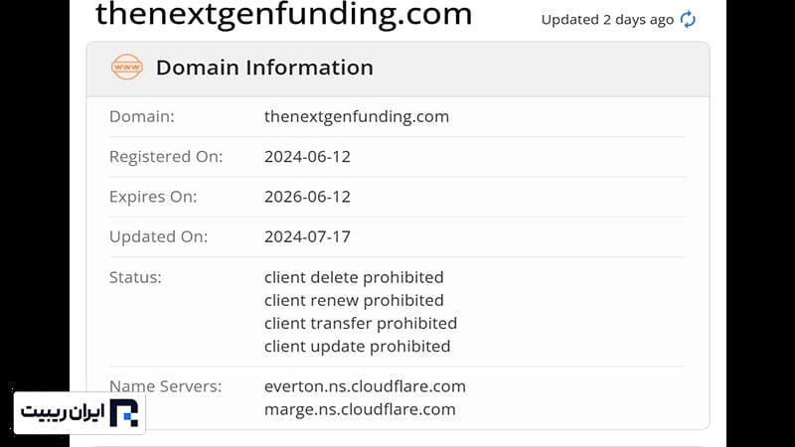This screenshot has width=795, height=447.
Task: Click the Name Servers field label
Action: tap(165, 386)
